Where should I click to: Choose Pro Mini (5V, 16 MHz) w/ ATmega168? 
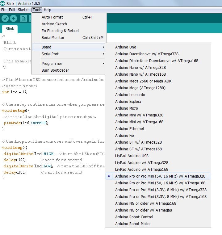[x=158, y=183]
